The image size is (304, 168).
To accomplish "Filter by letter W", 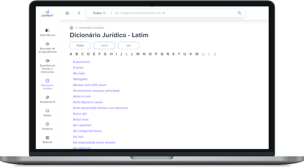I will click(197, 54).
